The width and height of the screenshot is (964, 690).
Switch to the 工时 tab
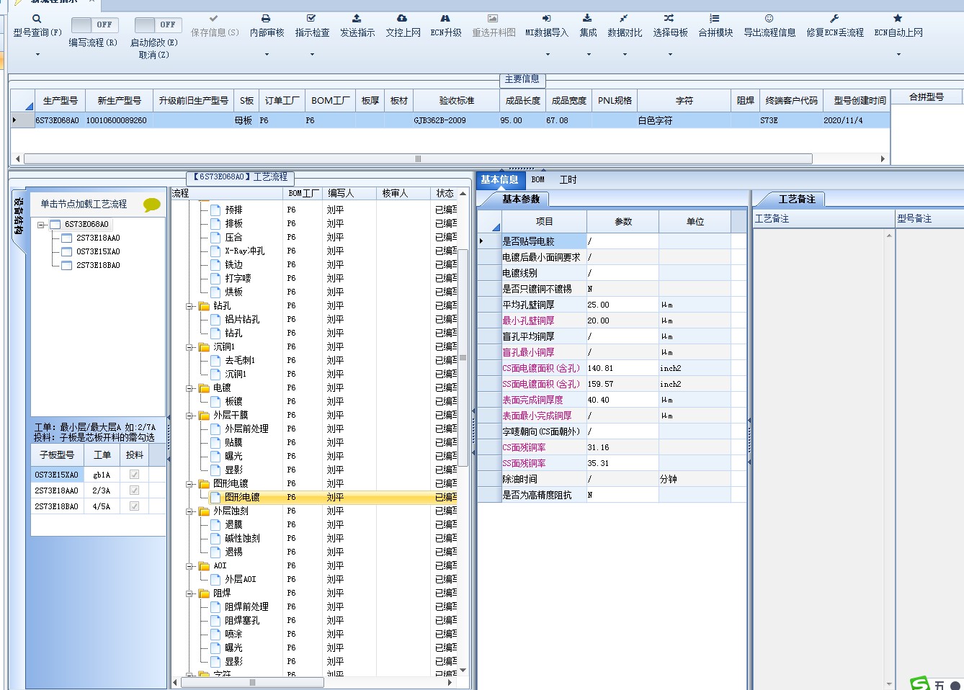[568, 180]
